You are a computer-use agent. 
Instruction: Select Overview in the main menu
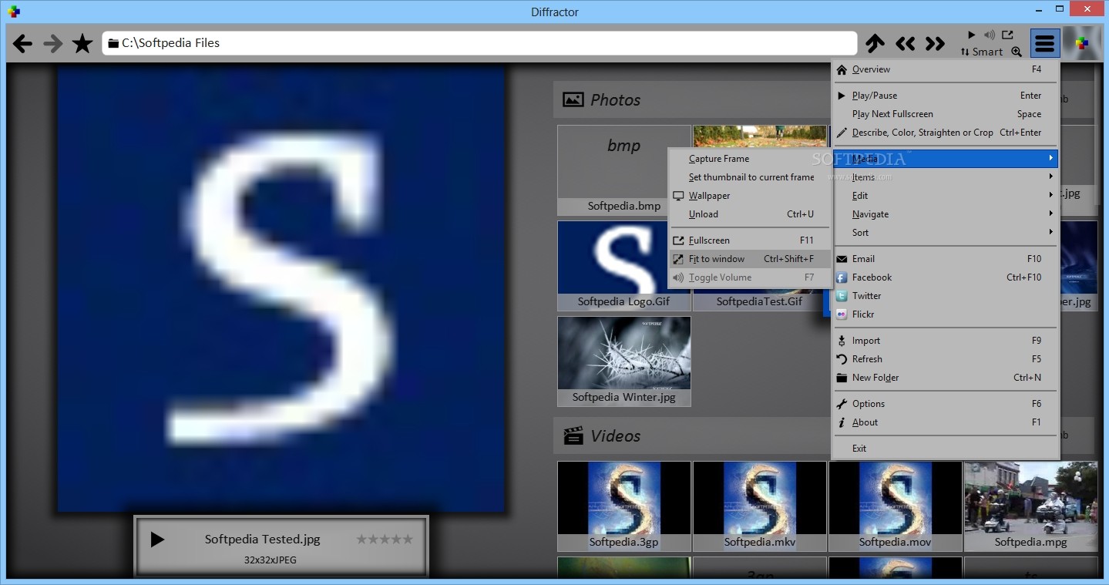[x=946, y=69]
